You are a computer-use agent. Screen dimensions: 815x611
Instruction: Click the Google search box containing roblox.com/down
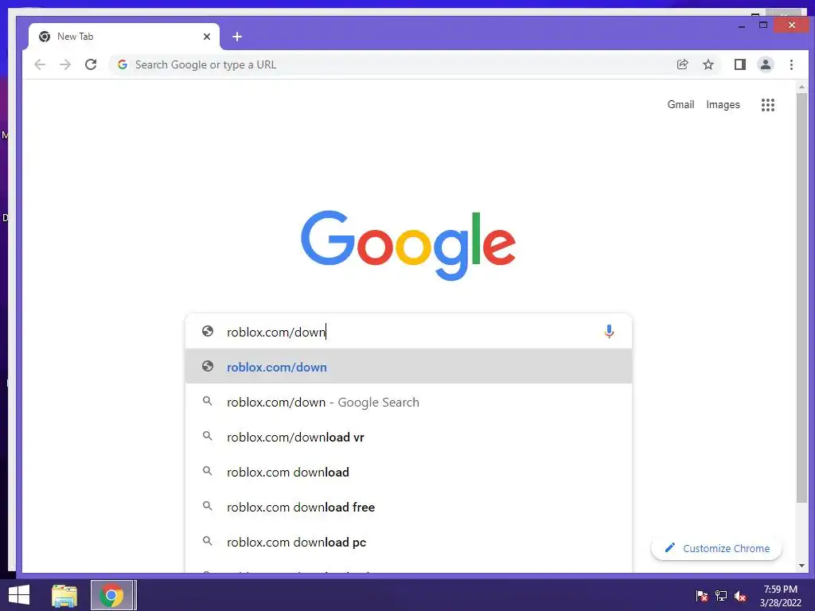coord(408,332)
